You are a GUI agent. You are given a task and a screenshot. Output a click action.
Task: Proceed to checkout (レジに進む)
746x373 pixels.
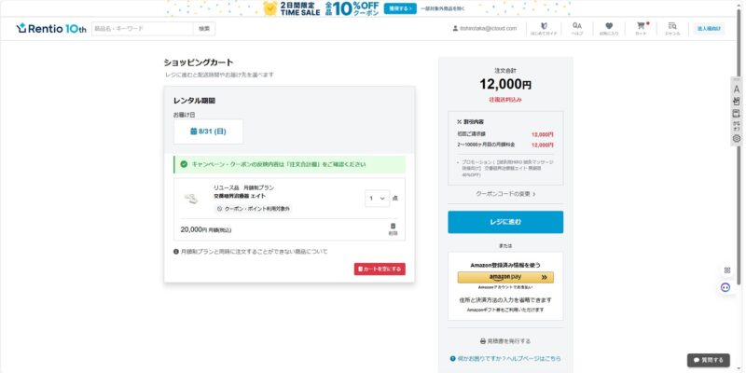(x=504, y=222)
